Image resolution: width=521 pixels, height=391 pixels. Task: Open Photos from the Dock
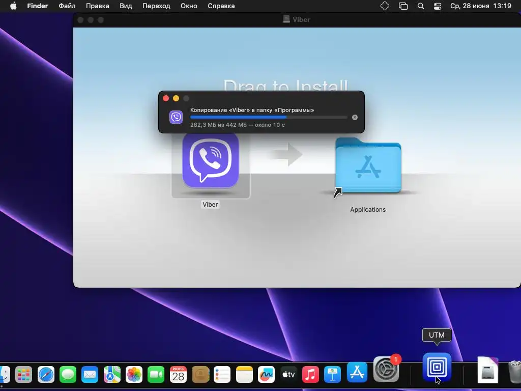tap(134, 375)
